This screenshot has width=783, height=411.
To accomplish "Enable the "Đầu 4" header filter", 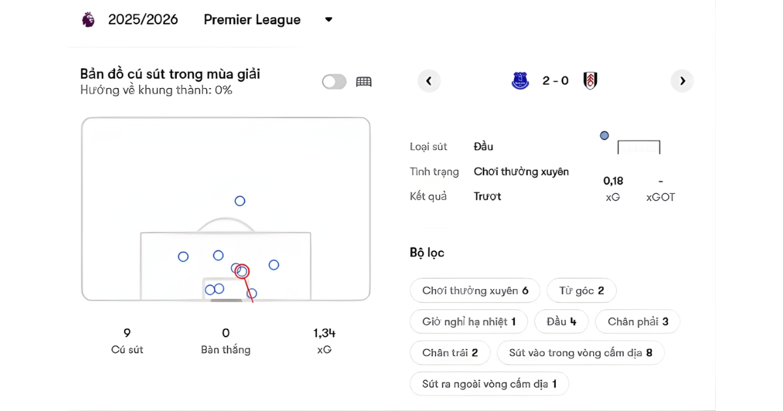I will click(561, 322).
